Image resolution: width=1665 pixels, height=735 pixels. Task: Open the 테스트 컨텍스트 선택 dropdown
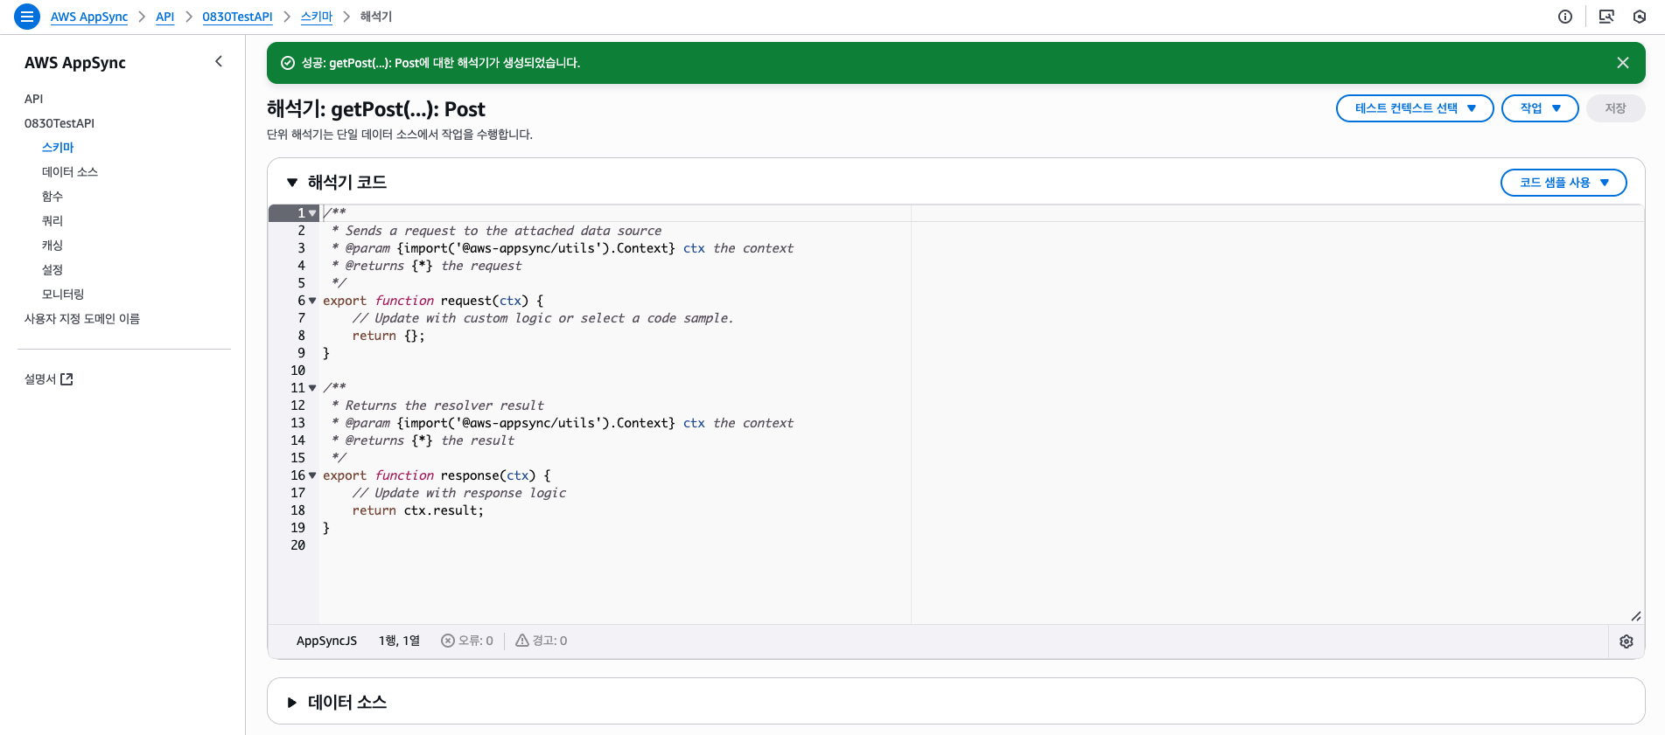1415,108
